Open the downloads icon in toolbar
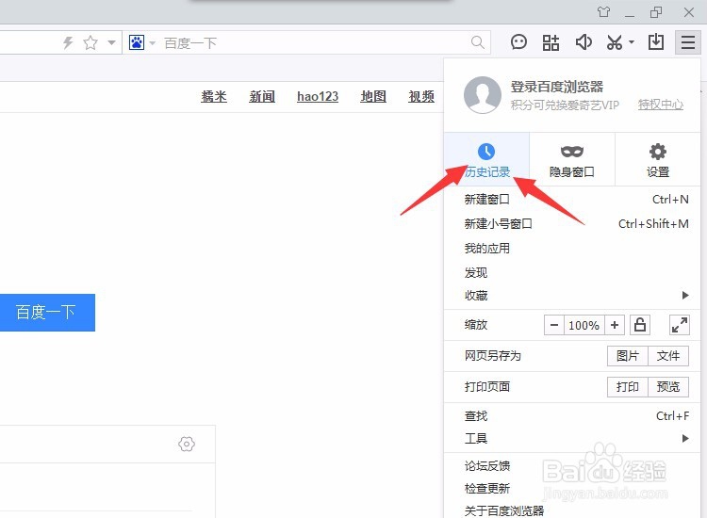This screenshot has height=518, width=707. click(x=655, y=42)
